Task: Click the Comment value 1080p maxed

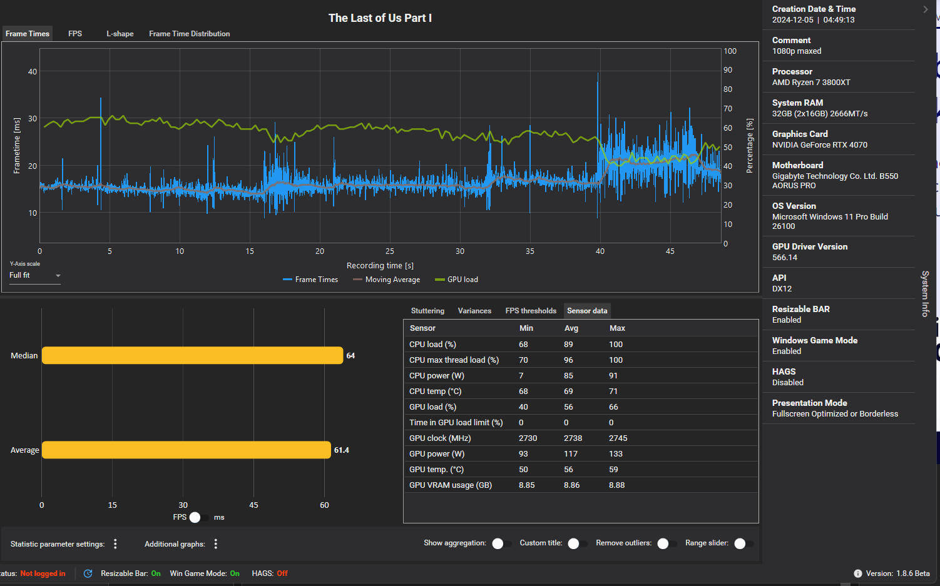Action: click(797, 51)
